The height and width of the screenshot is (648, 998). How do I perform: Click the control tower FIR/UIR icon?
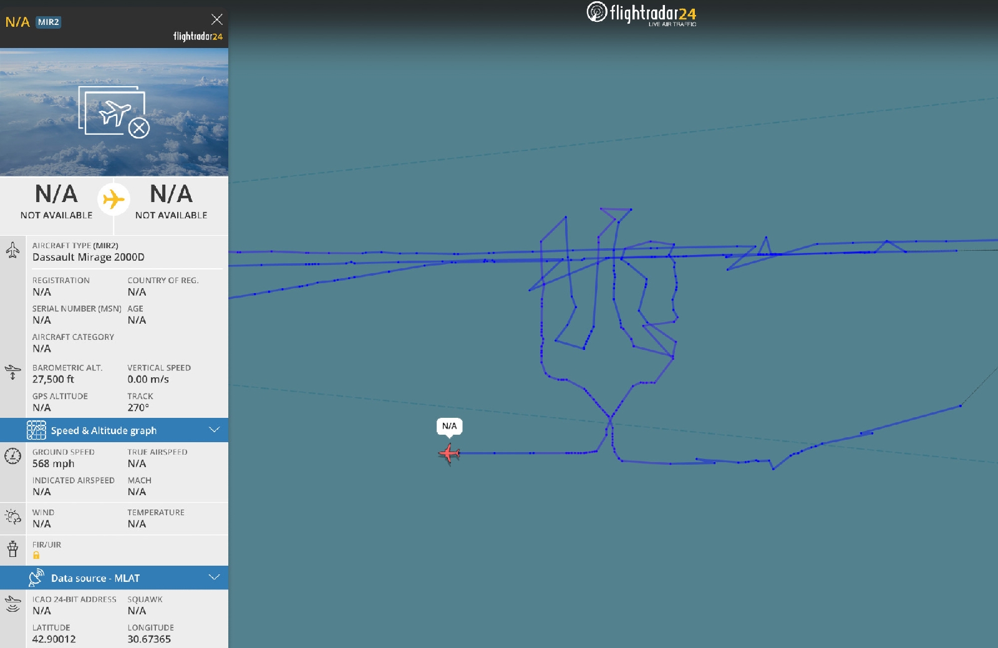click(x=12, y=549)
